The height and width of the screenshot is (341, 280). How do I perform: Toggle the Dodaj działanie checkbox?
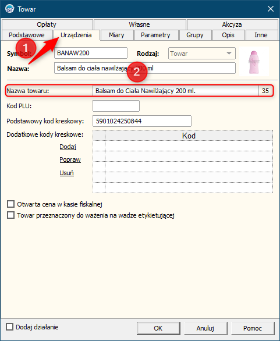(9, 327)
